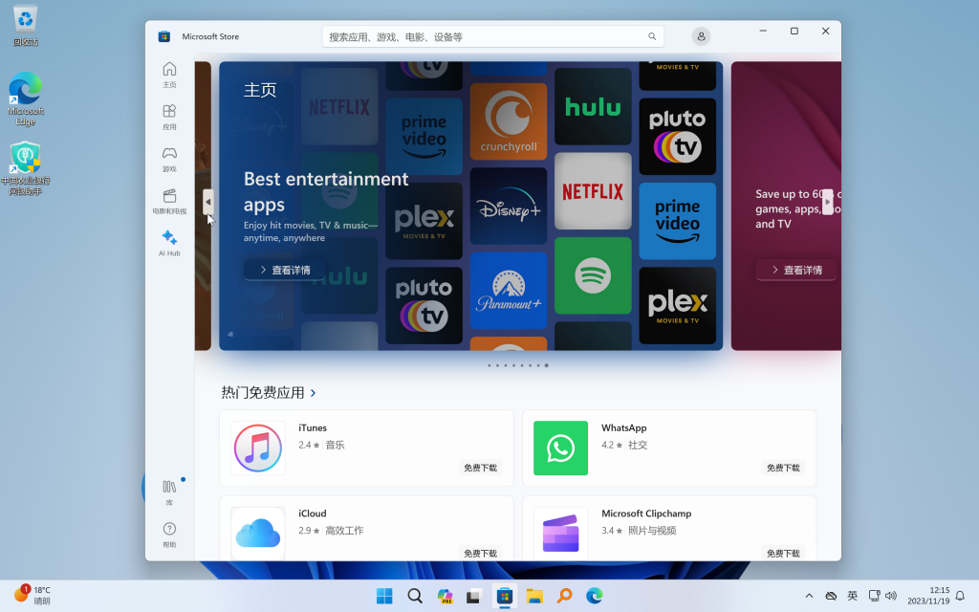Click 查看详情 on the Save up to banner

796,270
